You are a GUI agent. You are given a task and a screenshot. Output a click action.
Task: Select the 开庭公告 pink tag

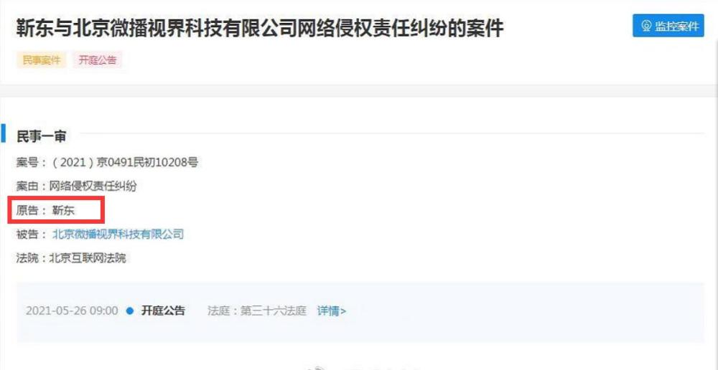click(97, 60)
